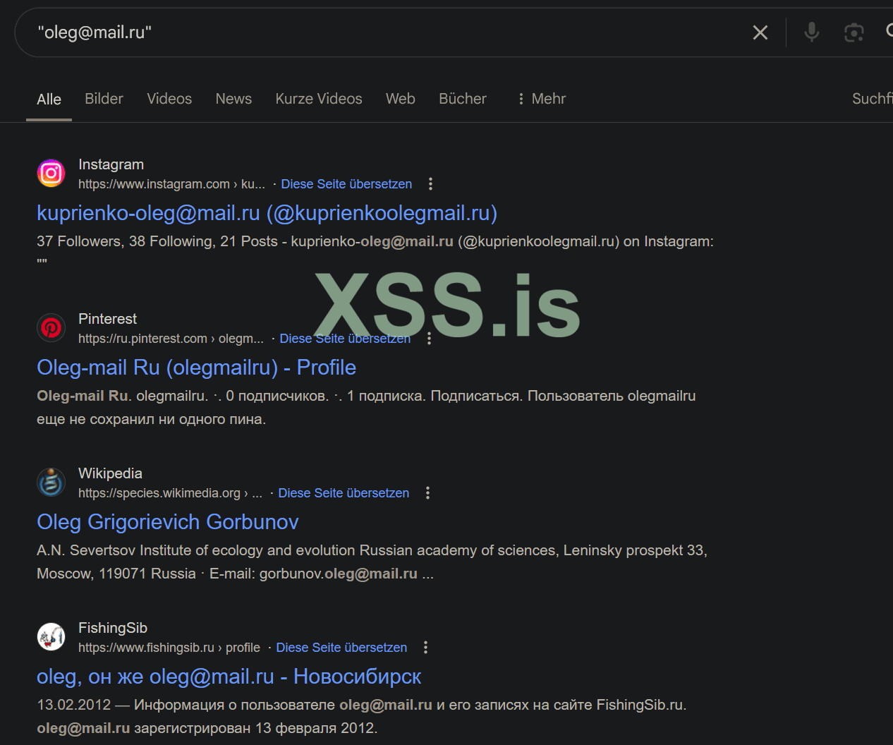
Task: Switch to the Bücher tab
Action: [x=463, y=99]
